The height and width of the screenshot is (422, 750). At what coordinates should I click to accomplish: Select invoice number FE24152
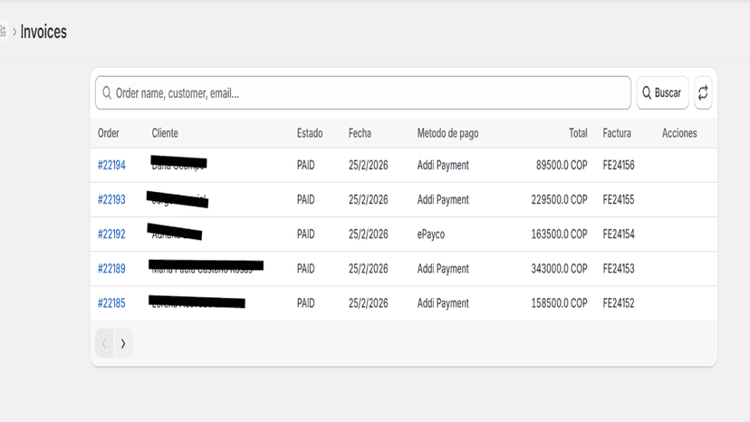click(619, 302)
